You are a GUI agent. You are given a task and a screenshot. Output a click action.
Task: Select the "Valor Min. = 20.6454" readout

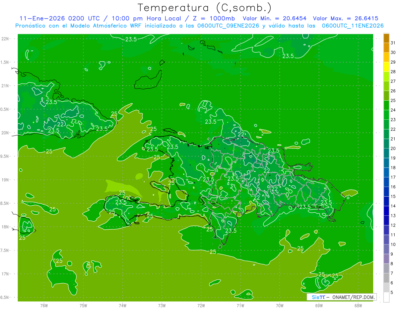coord(274,18)
